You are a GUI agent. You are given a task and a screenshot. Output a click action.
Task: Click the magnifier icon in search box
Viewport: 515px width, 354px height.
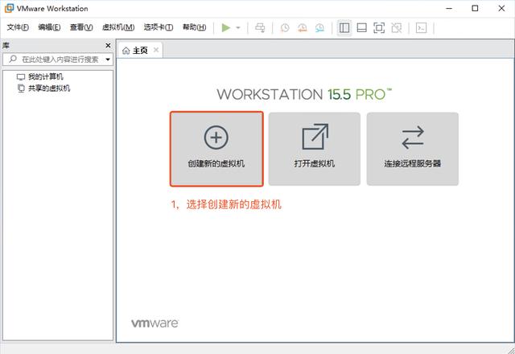pyautogui.click(x=13, y=59)
